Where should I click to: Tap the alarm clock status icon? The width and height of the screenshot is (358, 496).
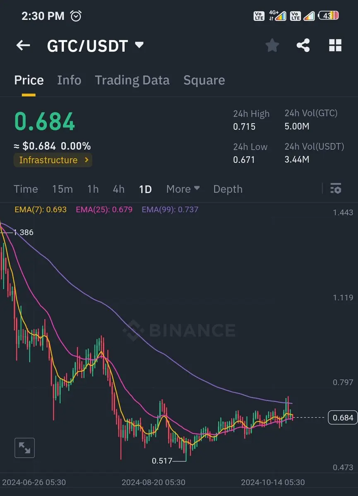[x=76, y=16]
